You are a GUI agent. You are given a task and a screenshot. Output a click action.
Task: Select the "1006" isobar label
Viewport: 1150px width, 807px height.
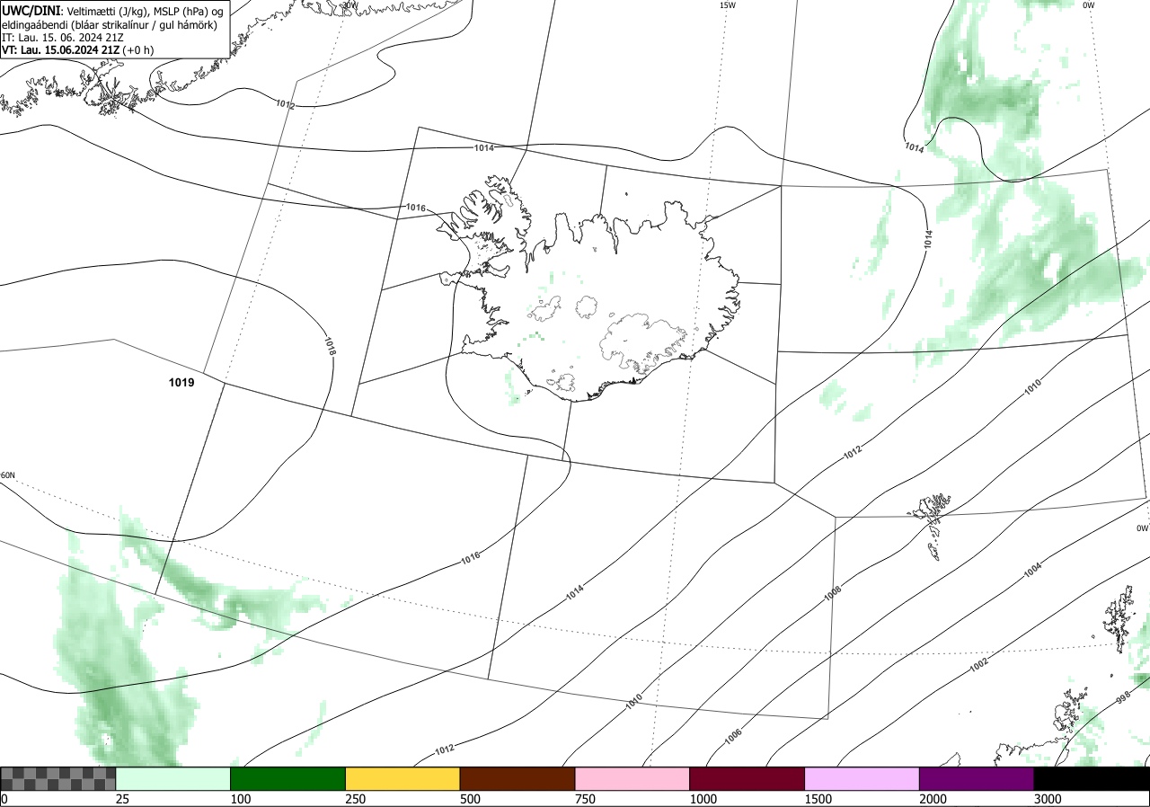coord(733,734)
